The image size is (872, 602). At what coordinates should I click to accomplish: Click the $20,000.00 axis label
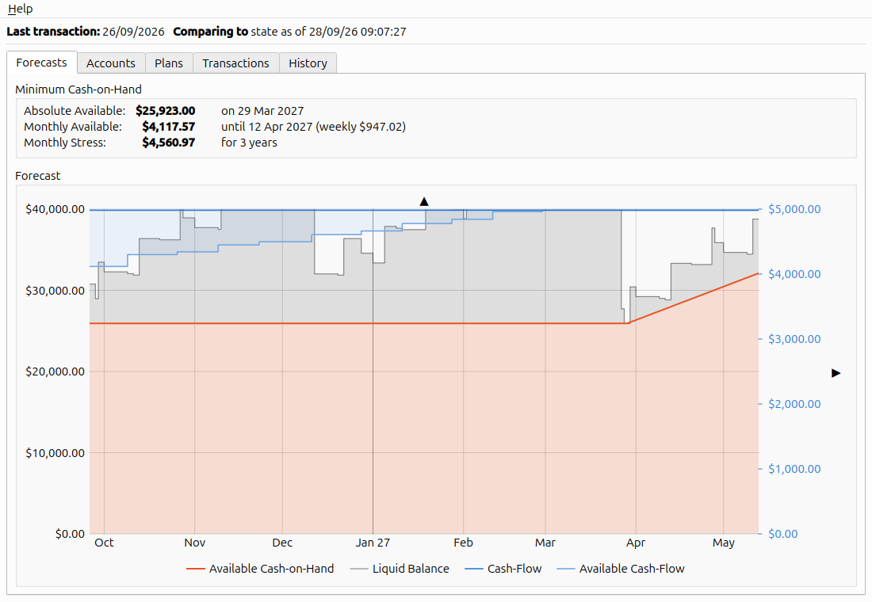point(55,371)
